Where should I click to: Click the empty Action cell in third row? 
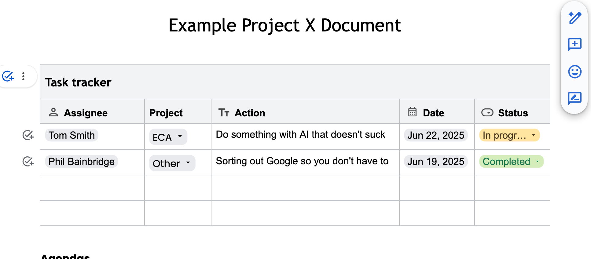(x=305, y=188)
